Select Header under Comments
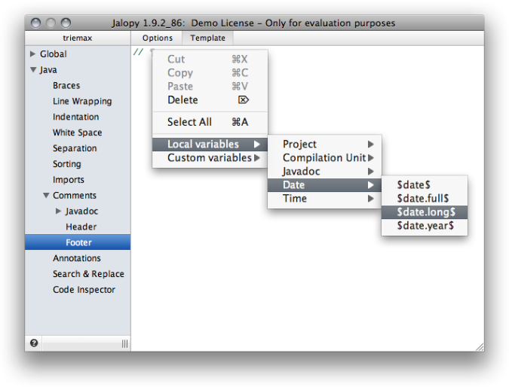Screen dimensions: 509x387 tap(81, 227)
